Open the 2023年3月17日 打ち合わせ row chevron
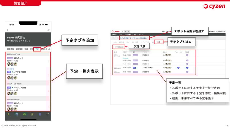The image size is (230, 129). 49,61
